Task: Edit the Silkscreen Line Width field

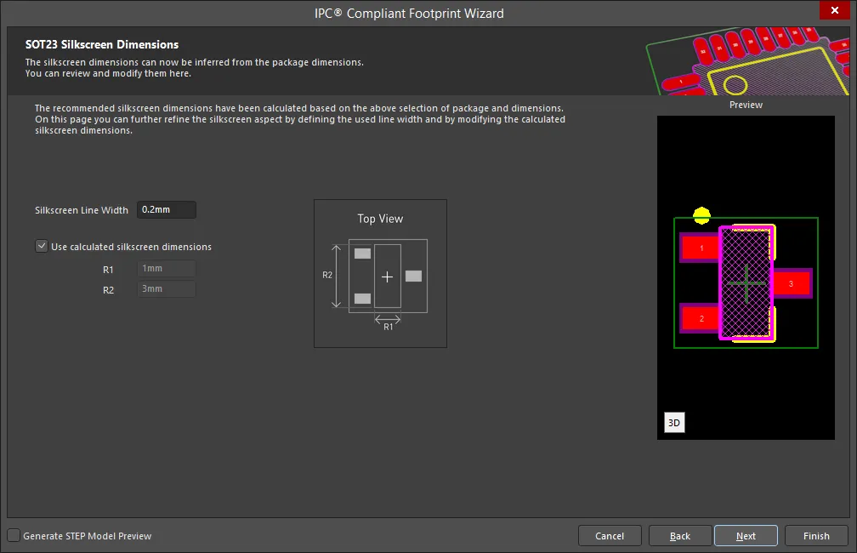Action: (166, 209)
